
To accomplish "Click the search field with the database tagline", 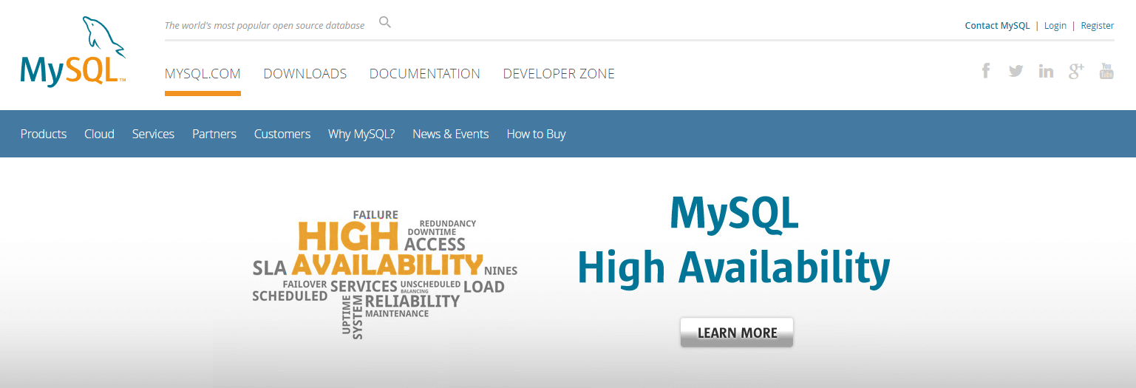I will [x=265, y=25].
